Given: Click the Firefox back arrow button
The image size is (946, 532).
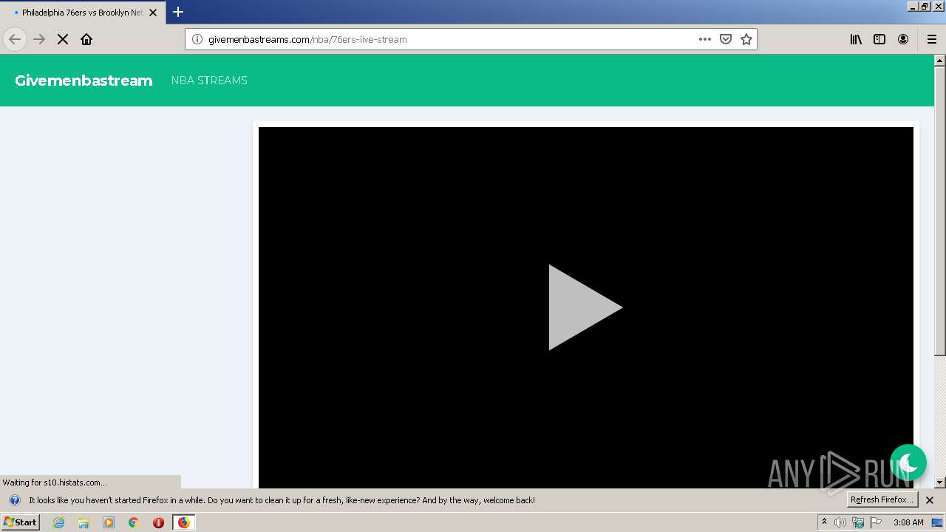Looking at the screenshot, I should 15,39.
